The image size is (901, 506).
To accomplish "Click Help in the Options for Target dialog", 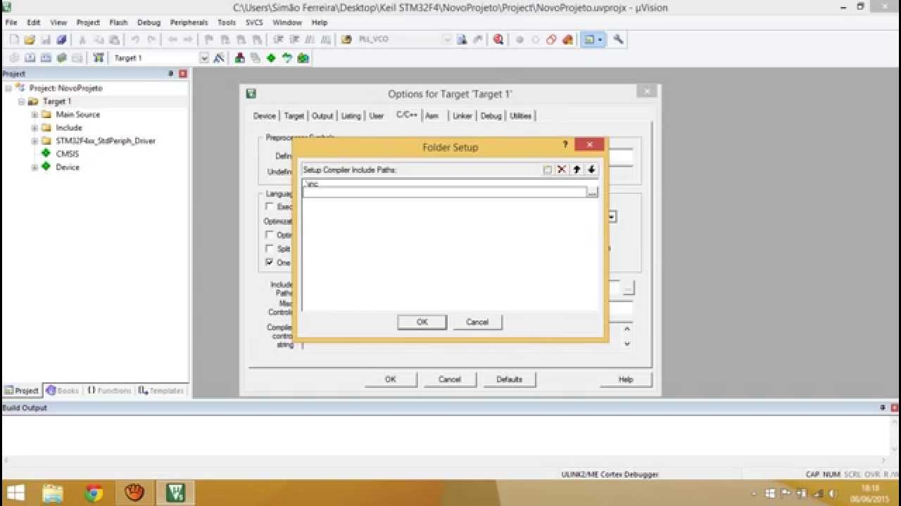I will pyautogui.click(x=626, y=379).
